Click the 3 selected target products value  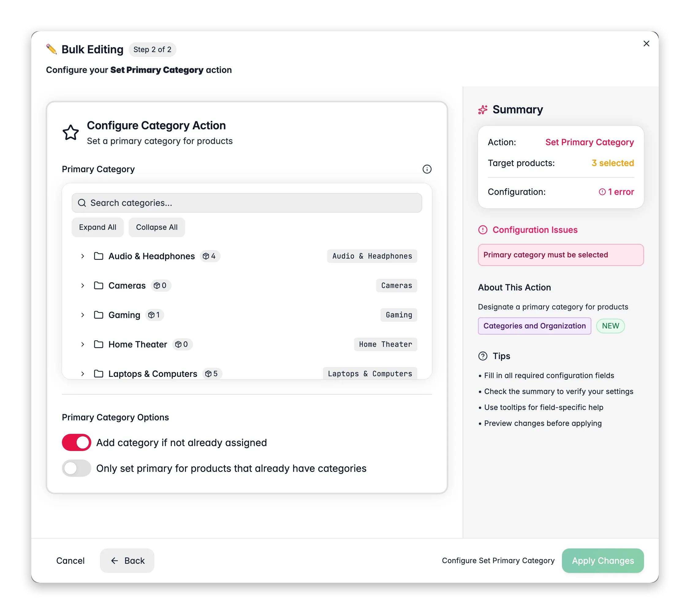[613, 163]
